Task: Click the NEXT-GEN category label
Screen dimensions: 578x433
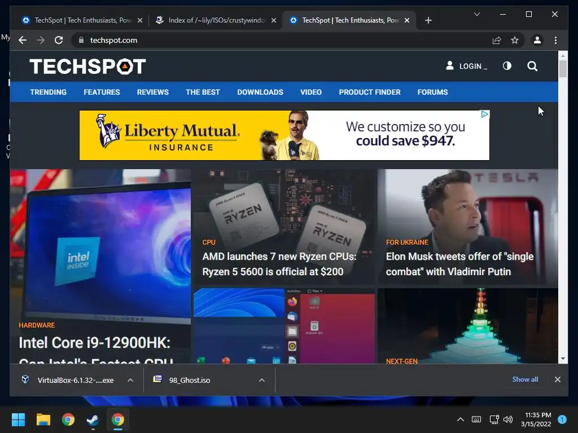Action: click(x=401, y=361)
